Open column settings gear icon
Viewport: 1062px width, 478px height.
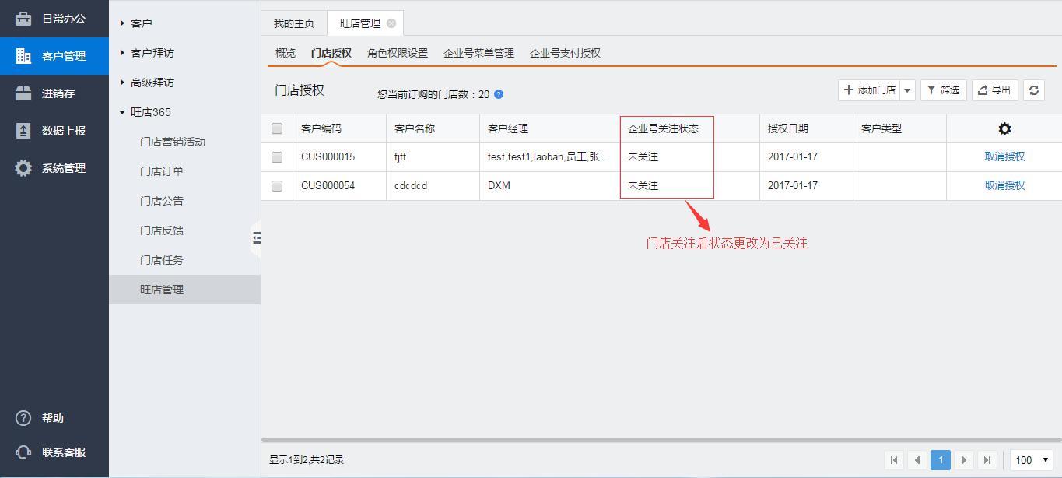pyautogui.click(x=1004, y=129)
